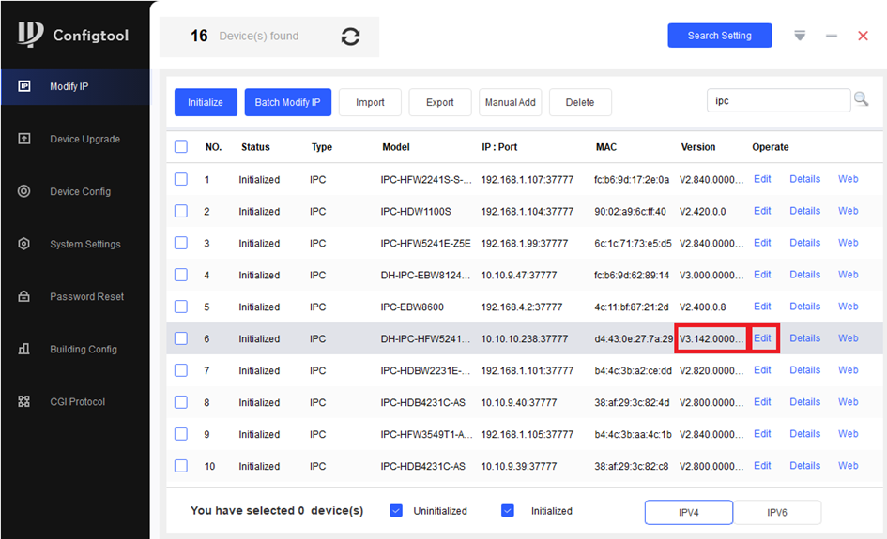The height and width of the screenshot is (539, 887).
Task: Open the CGI Protocol grid icon
Action: (x=24, y=401)
